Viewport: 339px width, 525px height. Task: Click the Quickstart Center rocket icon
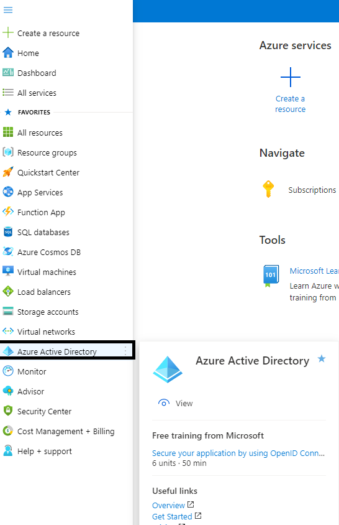pos(8,172)
